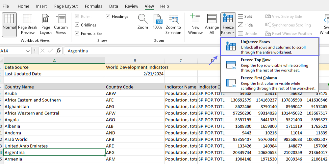Disable the Formula Bar checkbox
Viewport: 329px width, 164px height.
pos(77,33)
